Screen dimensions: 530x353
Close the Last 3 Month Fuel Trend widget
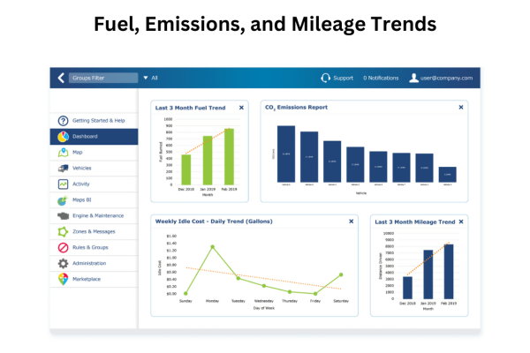241,108
